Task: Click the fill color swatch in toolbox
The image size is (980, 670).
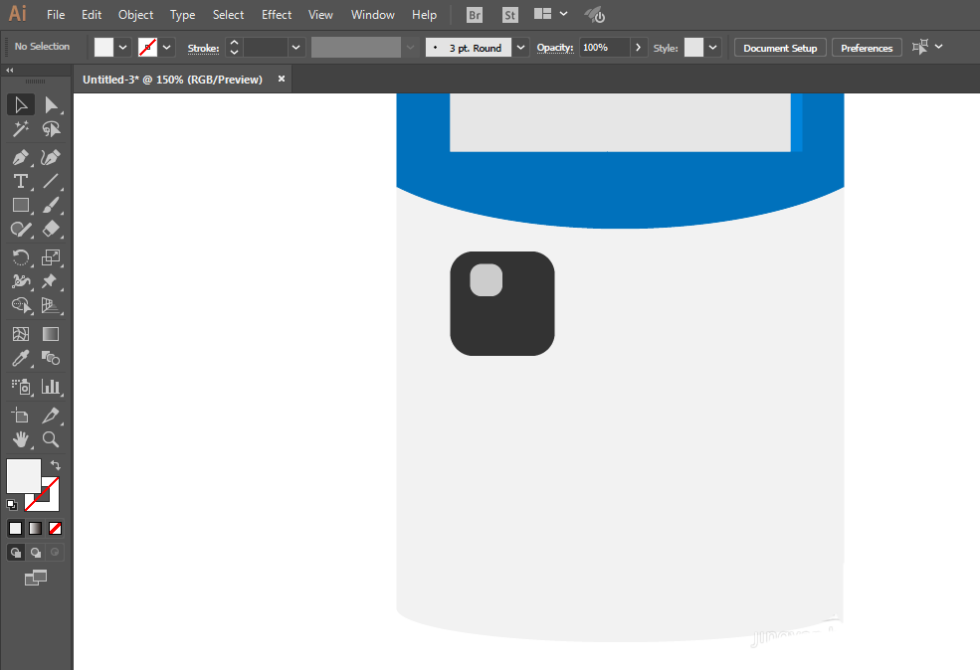Action: (x=24, y=476)
